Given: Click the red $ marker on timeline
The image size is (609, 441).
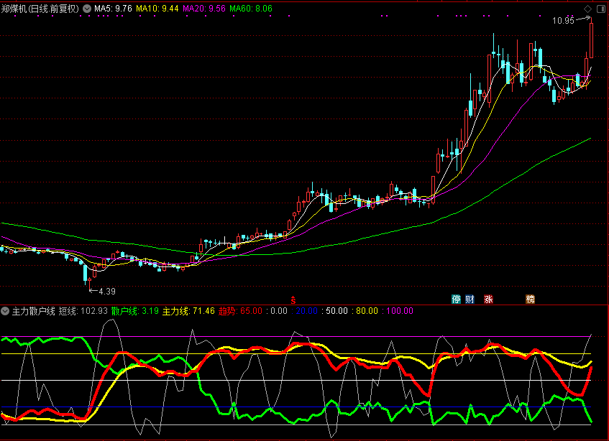Looking at the screenshot, I should (293, 299).
